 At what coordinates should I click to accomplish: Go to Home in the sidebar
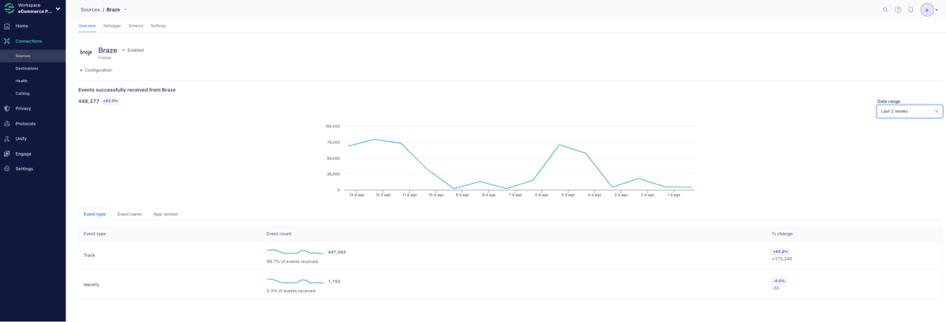click(x=22, y=26)
